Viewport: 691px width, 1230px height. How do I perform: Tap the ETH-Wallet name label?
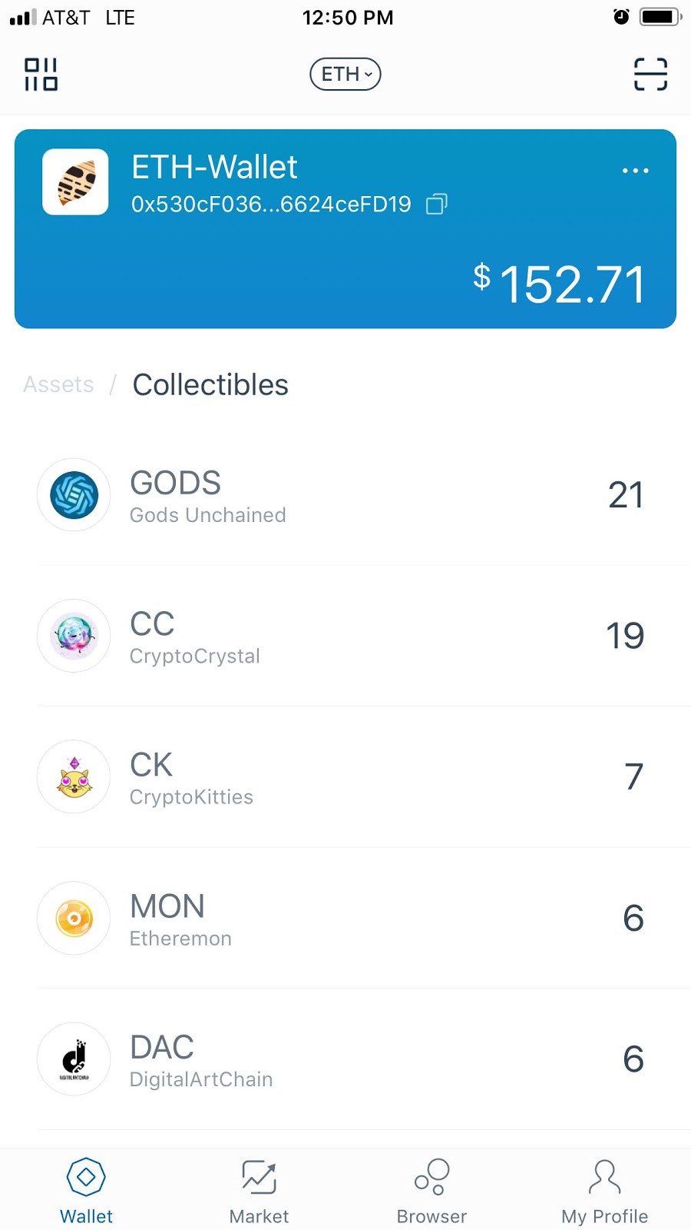coord(214,167)
